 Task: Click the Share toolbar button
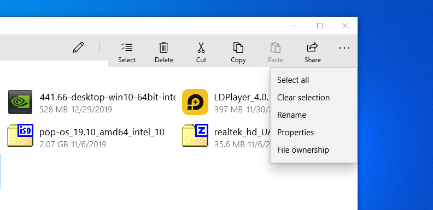[x=312, y=53]
